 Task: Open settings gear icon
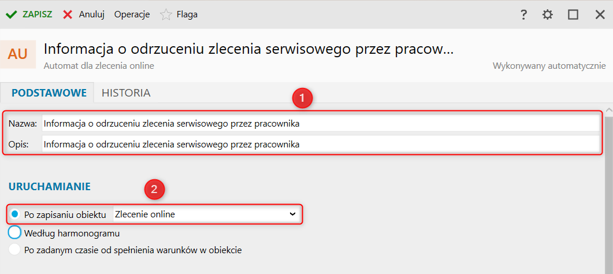tap(548, 15)
